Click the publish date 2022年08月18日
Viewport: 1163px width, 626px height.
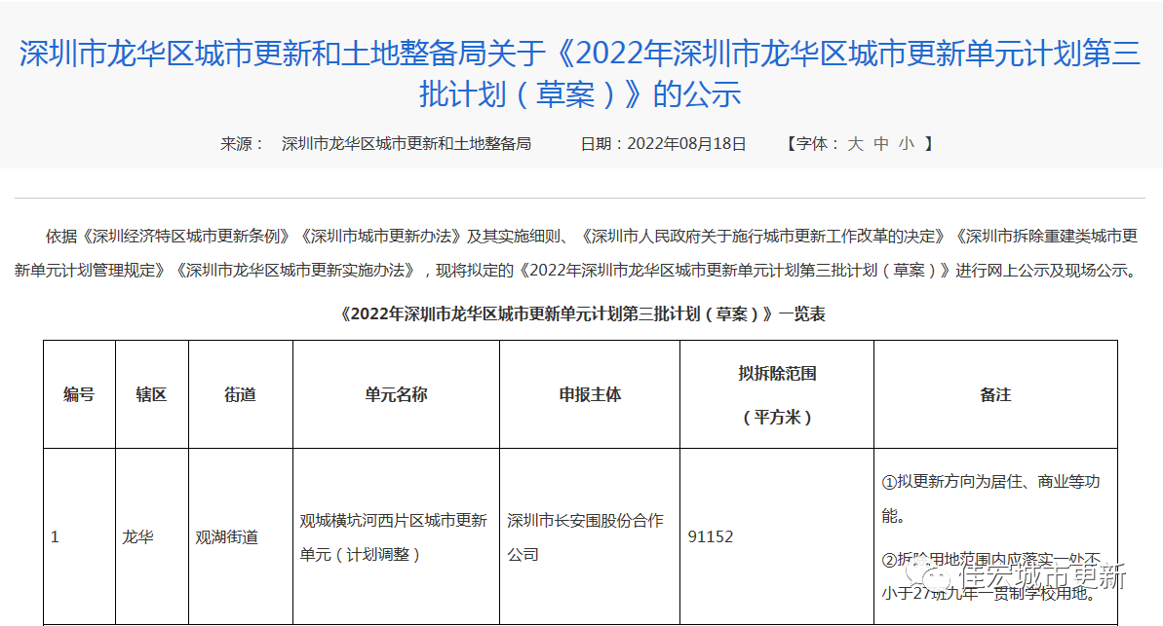686,144
